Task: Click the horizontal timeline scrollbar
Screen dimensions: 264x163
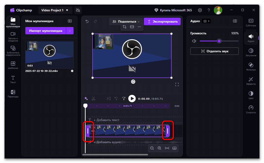Action: click(x=115, y=155)
